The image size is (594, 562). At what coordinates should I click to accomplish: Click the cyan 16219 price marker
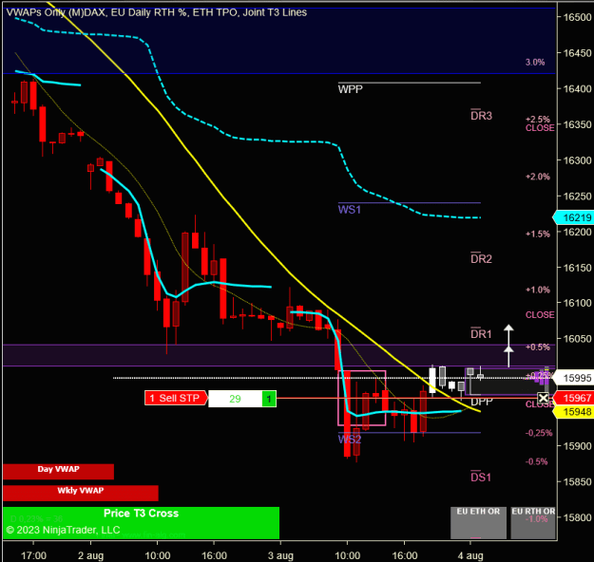(573, 217)
